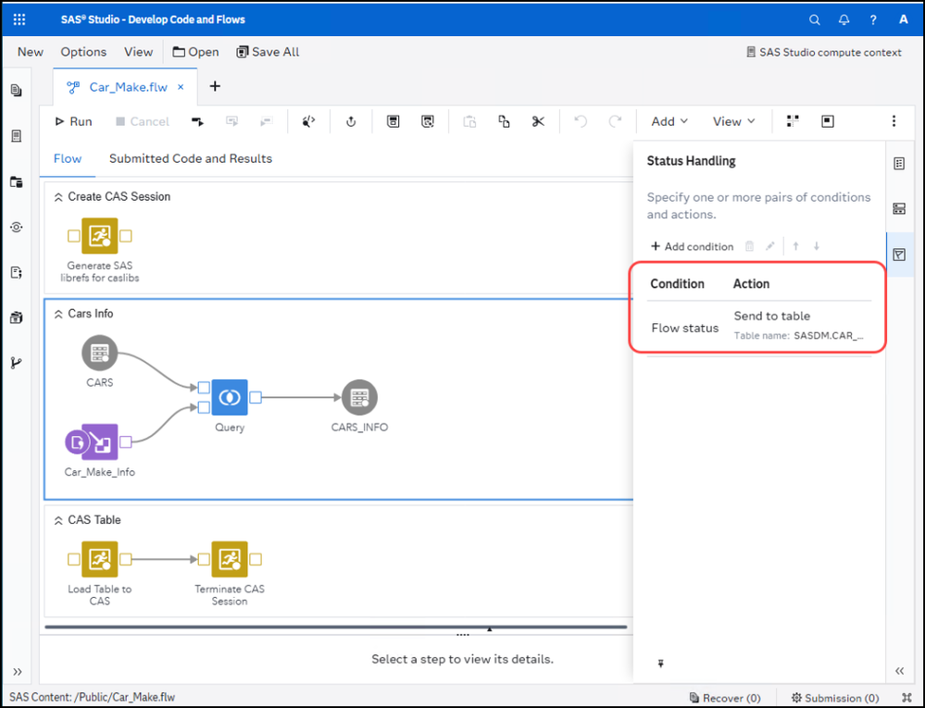The image size is (925, 708).
Task: Click Submission (0) in status bar
Action: click(x=835, y=698)
